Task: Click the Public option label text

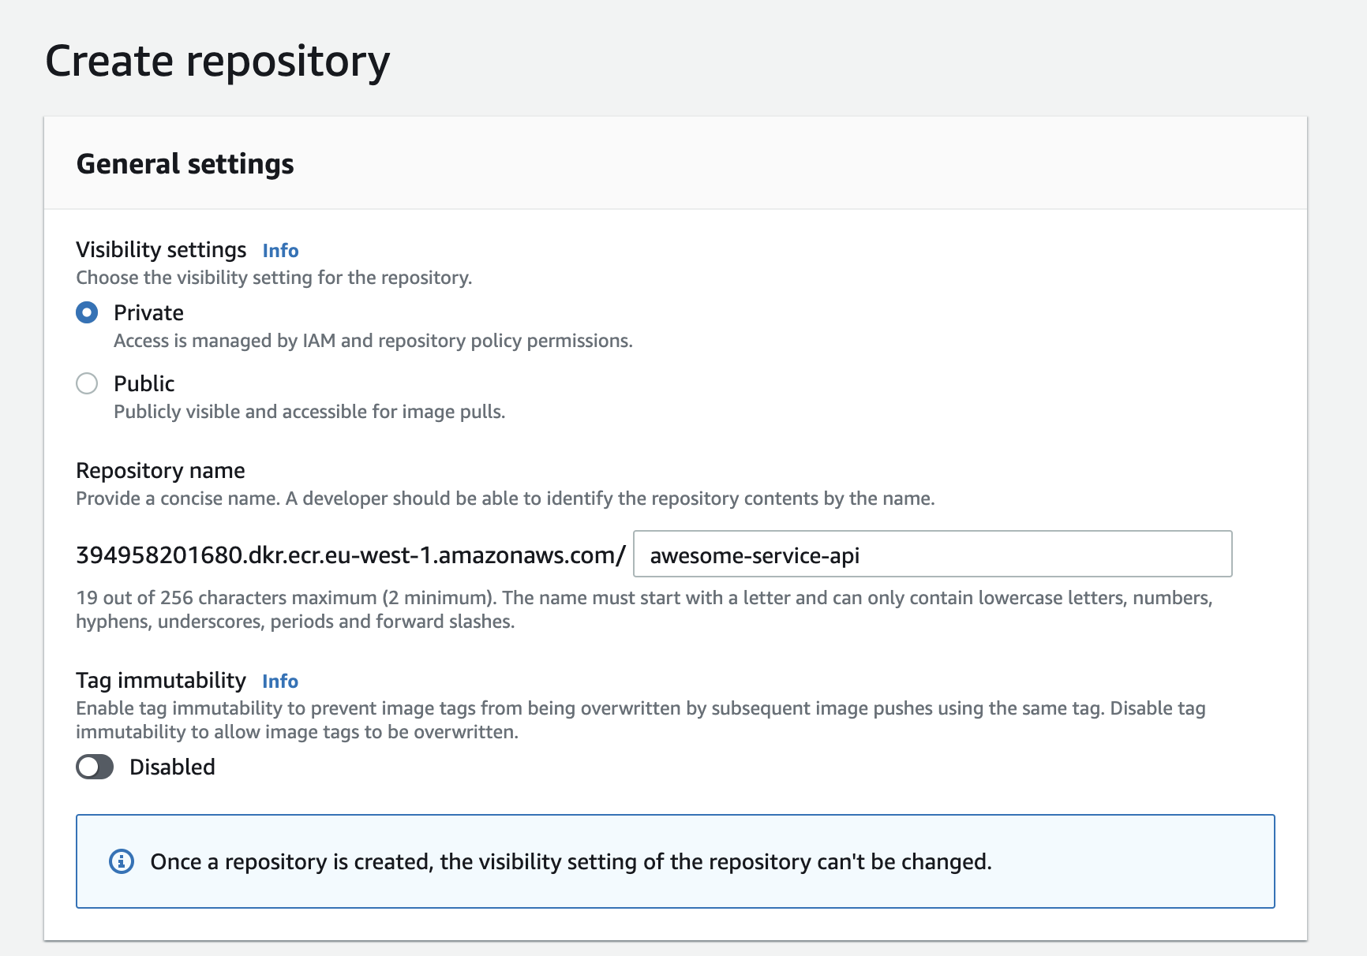Action: (x=144, y=383)
